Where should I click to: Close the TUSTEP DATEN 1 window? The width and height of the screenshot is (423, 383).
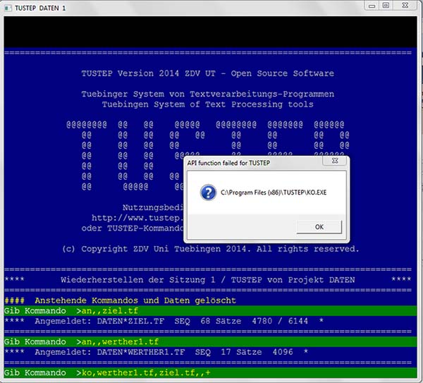click(406, 5)
